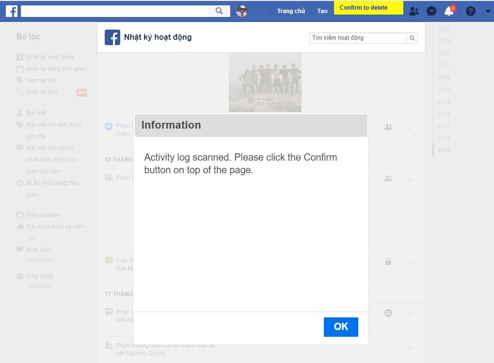Select Các lượt thích và cảm xúc filter

(x=55, y=232)
